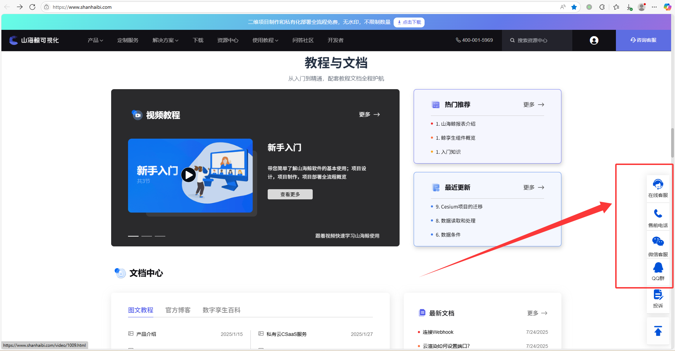Open the browser downloads icon
Viewport: 675px width, 351px height.
click(x=630, y=7)
